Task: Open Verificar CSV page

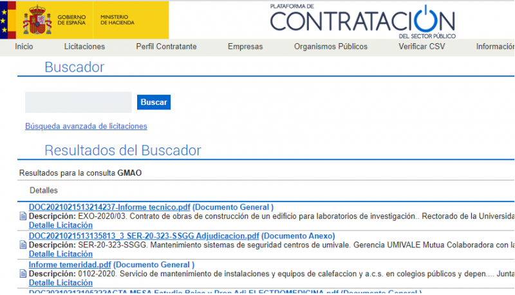Action: [x=422, y=46]
